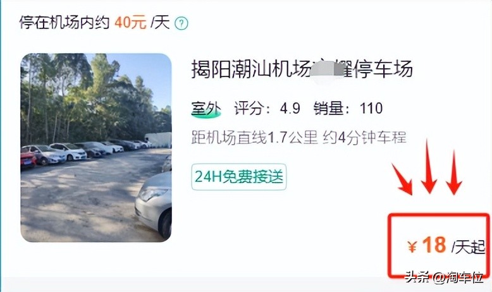Image resolution: width=492 pixels, height=292 pixels.
Task: Click the 销量: 110 sales text
Action: tap(348, 109)
